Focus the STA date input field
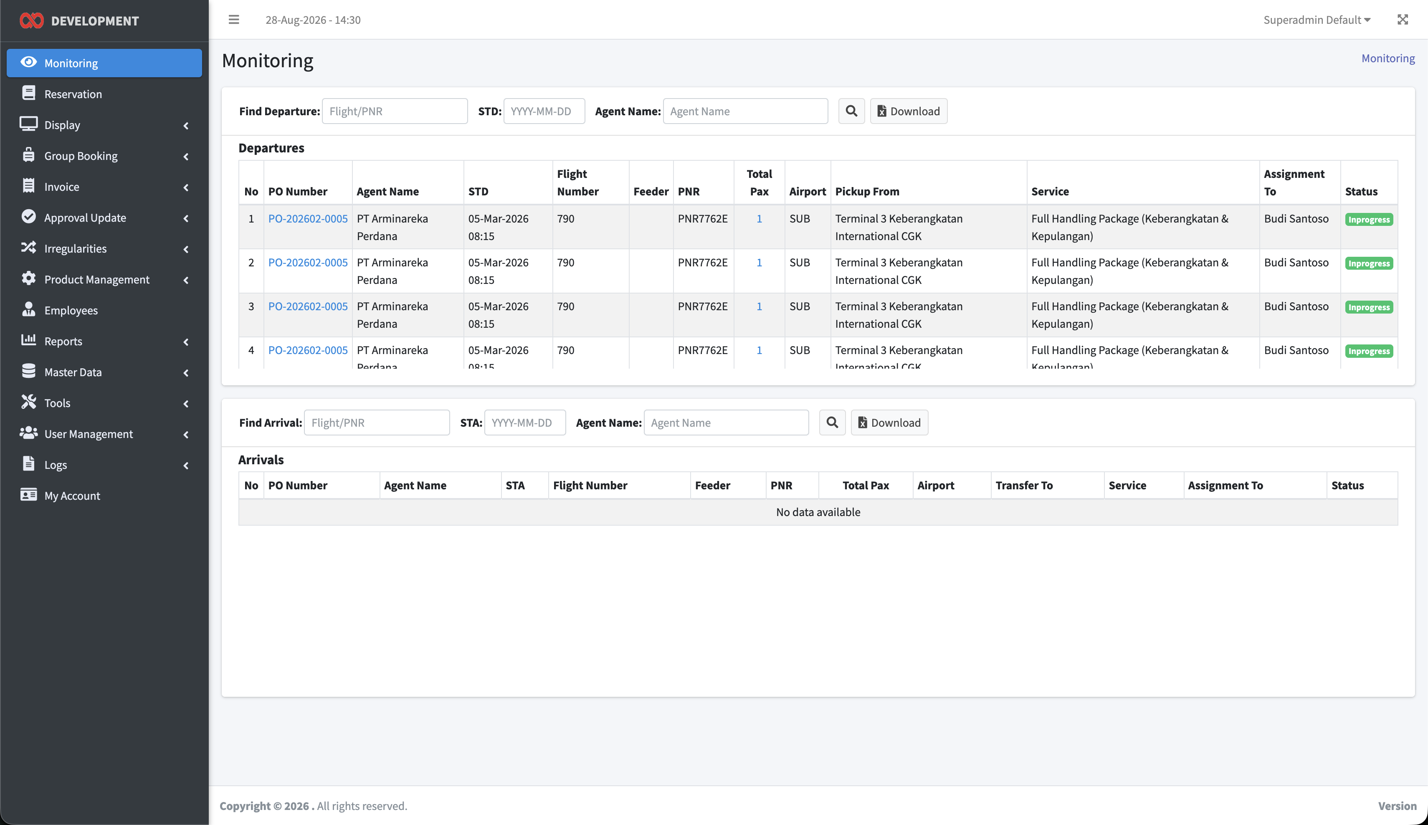 (x=525, y=423)
